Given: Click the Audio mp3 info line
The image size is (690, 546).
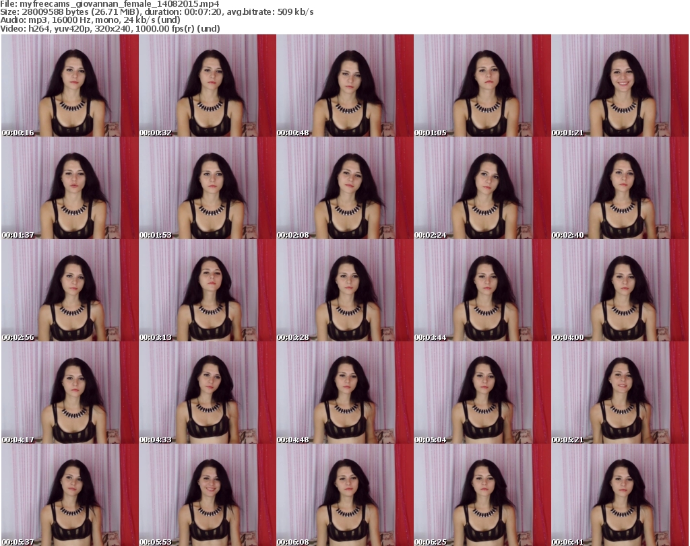Looking at the screenshot, I should pos(90,20).
